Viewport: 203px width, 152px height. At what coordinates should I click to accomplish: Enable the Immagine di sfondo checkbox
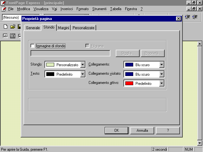(32, 46)
